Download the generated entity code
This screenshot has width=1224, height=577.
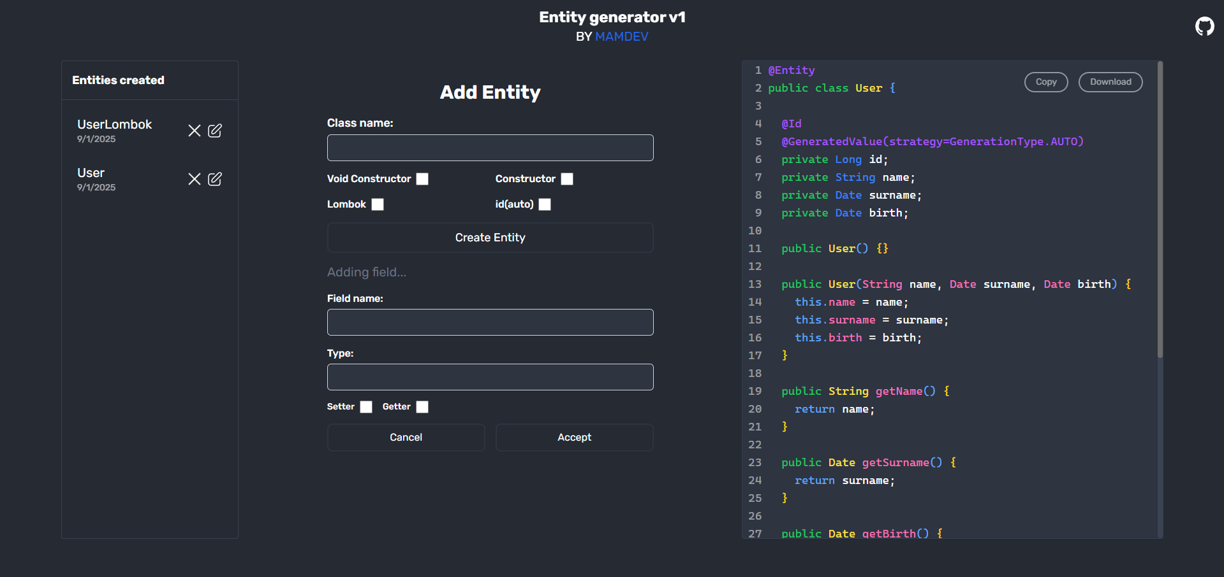[x=1110, y=82]
